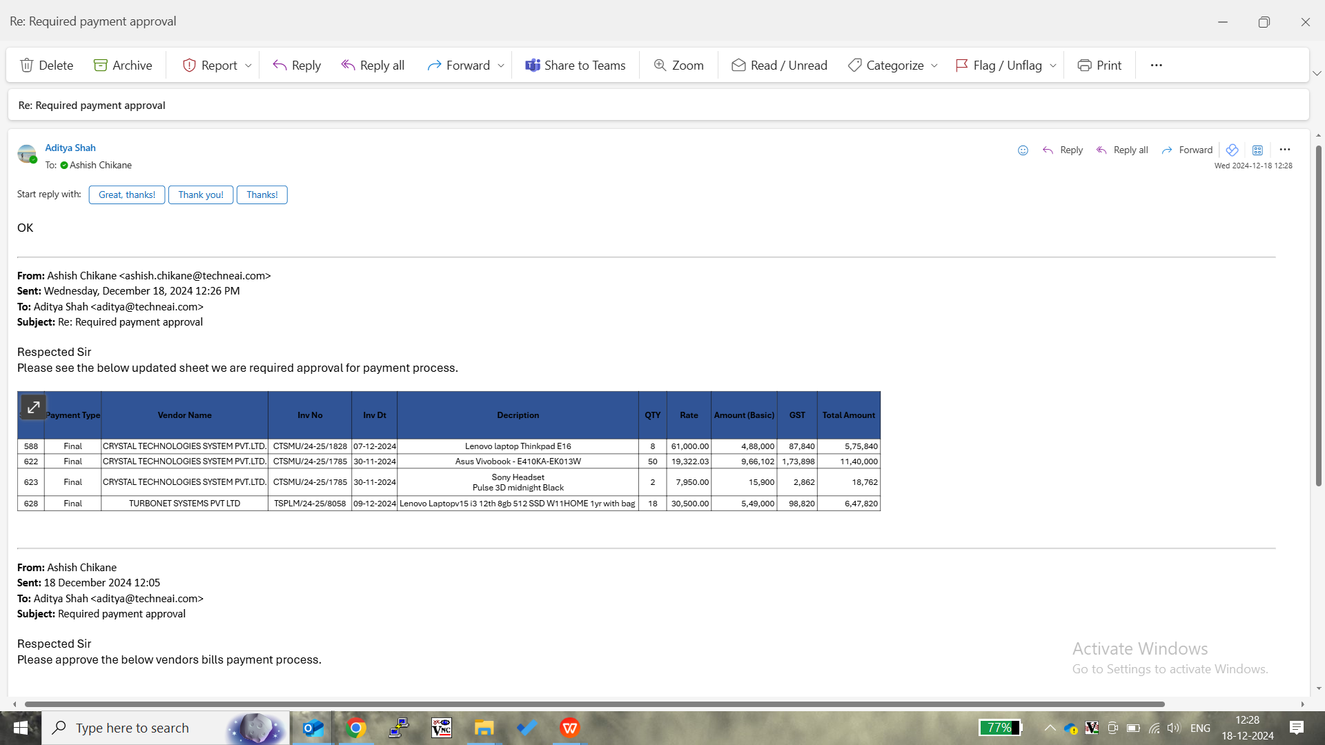
Task: Open the Wi-Fi network icon in tray
Action: coord(1154,728)
